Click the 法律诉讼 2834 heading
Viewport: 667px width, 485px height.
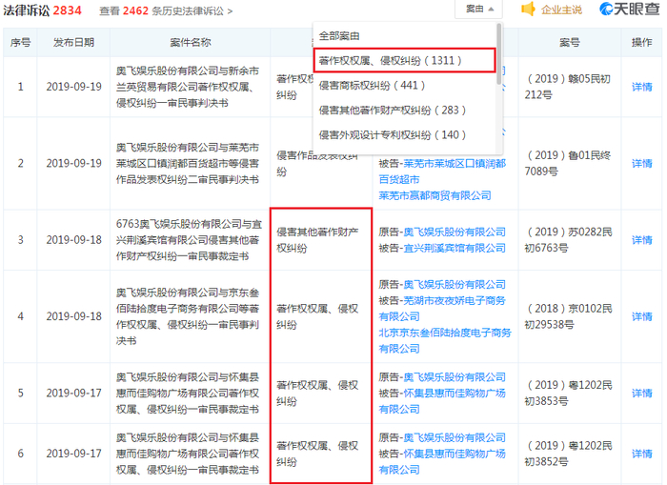42,10
